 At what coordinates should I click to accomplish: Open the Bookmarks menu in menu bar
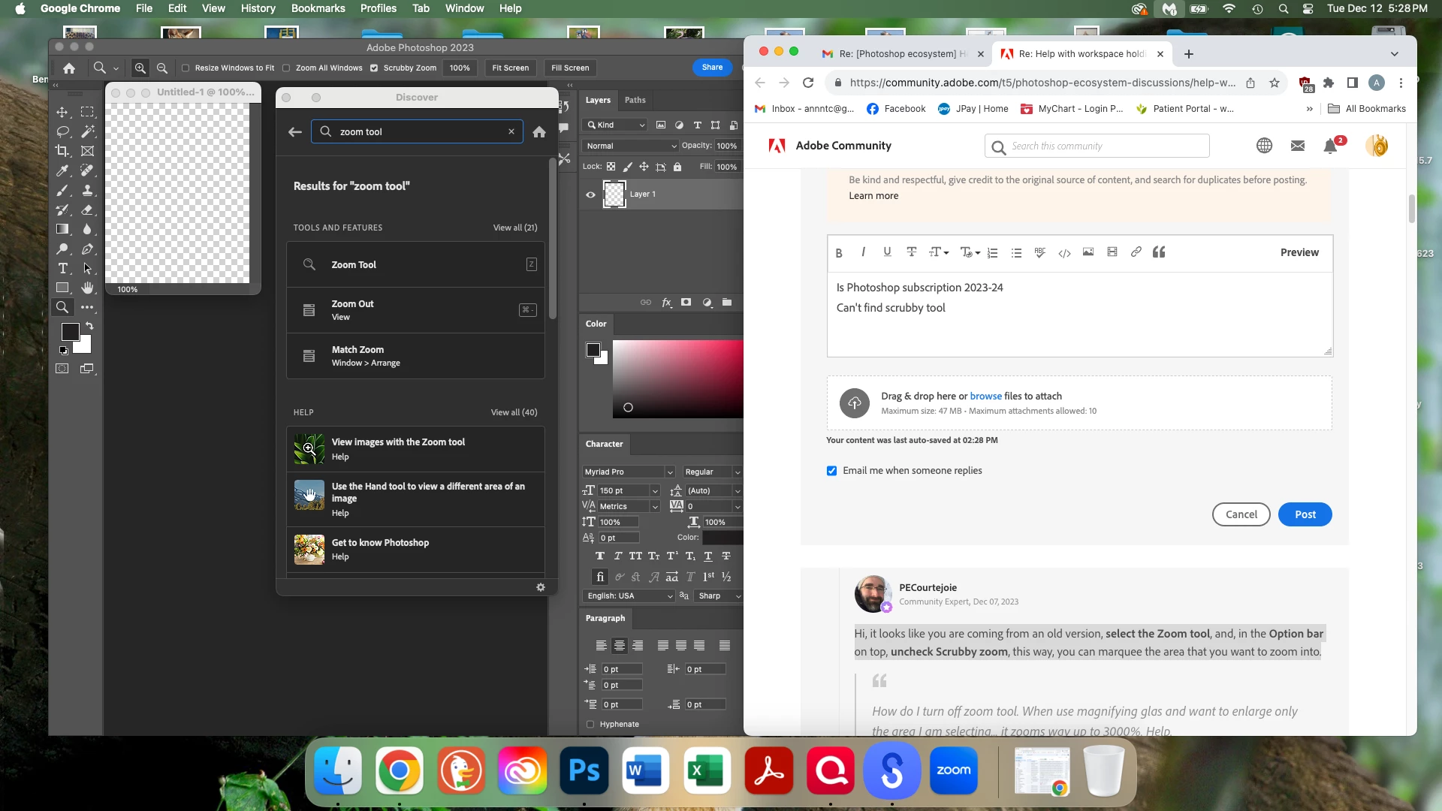[318, 8]
